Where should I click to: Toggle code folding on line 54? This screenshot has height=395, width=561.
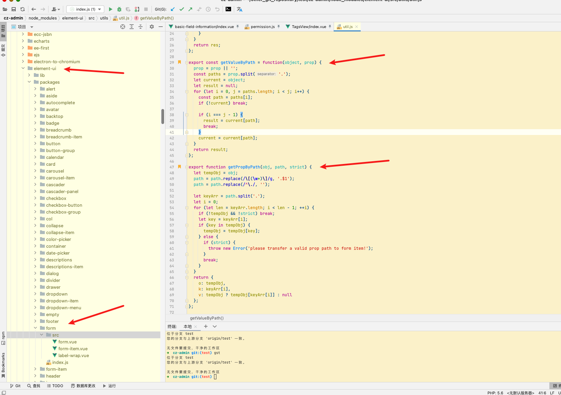187,208
